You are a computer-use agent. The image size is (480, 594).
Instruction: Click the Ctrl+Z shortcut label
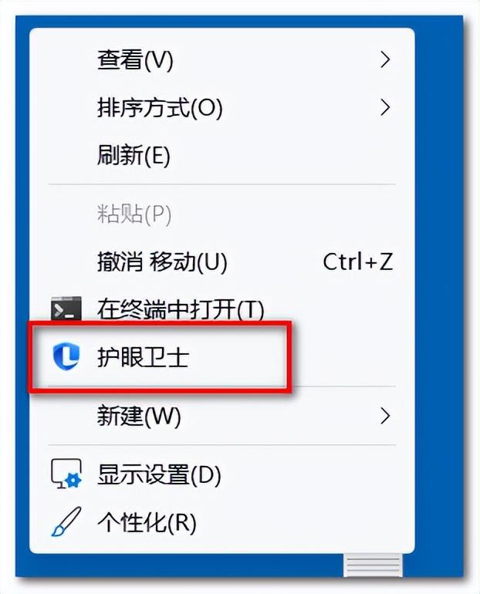click(357, 262)
